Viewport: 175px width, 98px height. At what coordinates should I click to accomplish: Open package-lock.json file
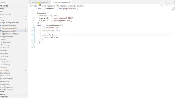(7, 79)
